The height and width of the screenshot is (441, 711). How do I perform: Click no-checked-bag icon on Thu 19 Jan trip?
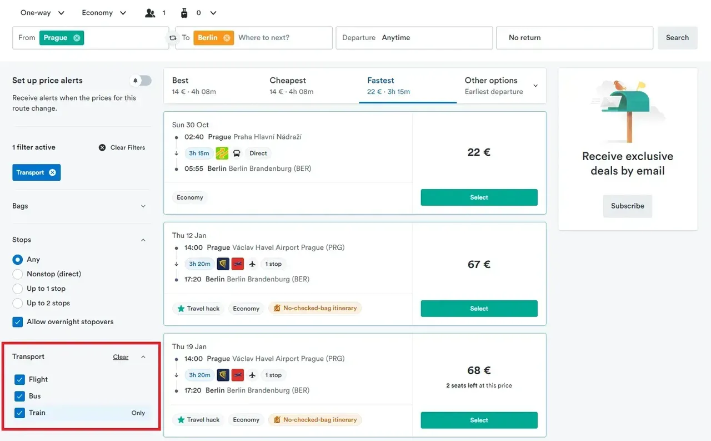coord(276,419)
